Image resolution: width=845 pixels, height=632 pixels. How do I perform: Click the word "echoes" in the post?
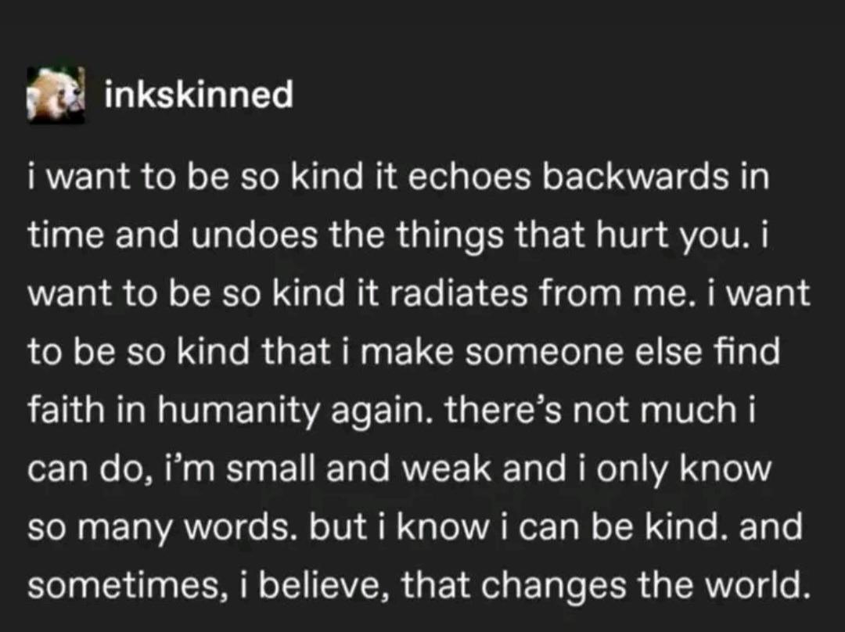[469, 178]
